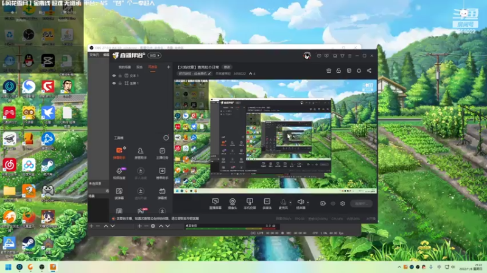Open the OBS icon in taskbar
The image size is (487, 273).
pos(41,267)
